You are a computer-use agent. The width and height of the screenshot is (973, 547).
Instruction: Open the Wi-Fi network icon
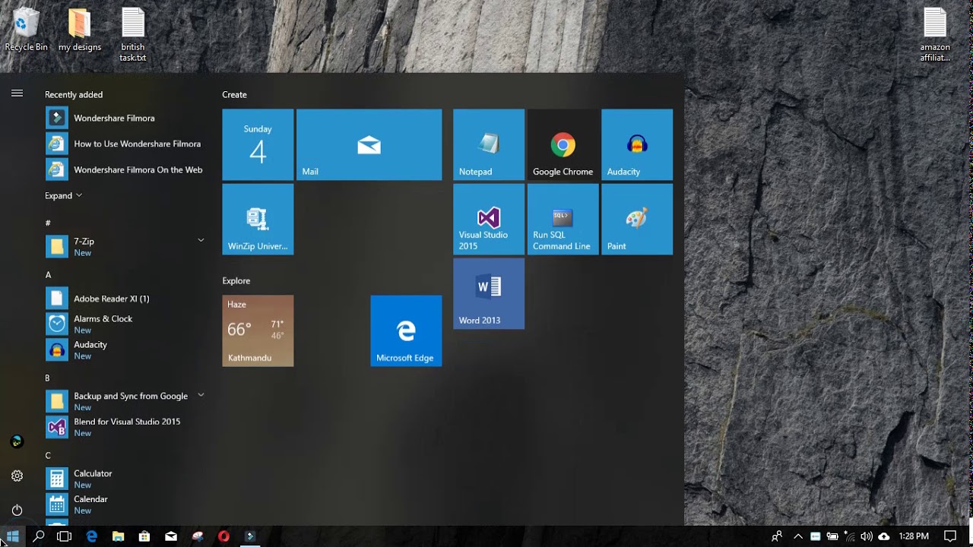pos(850,536)
